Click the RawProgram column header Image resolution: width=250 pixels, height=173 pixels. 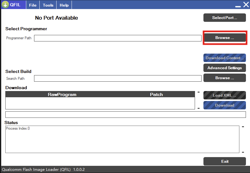click(x=62, y=94)
